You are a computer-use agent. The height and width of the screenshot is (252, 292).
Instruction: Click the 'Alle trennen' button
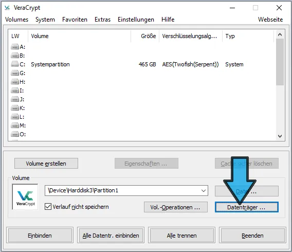coord(181,236)
